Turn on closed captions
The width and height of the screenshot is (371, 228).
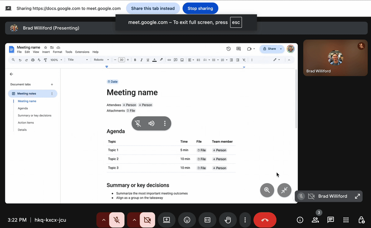point(208,220)
